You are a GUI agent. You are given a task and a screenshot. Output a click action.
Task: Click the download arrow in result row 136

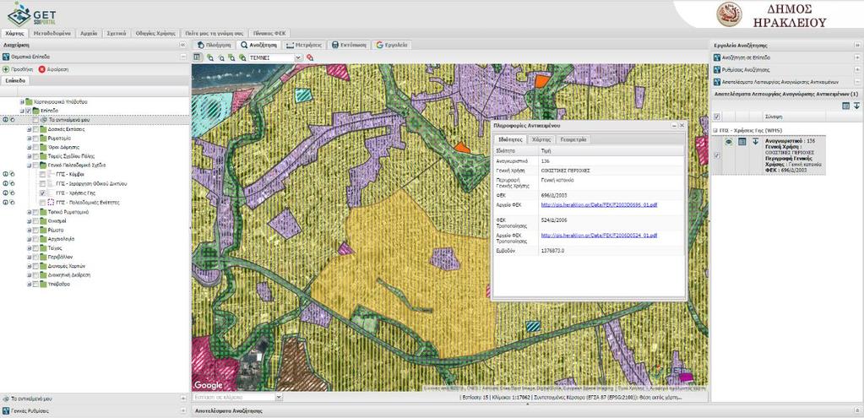click(x=755, y=142)
